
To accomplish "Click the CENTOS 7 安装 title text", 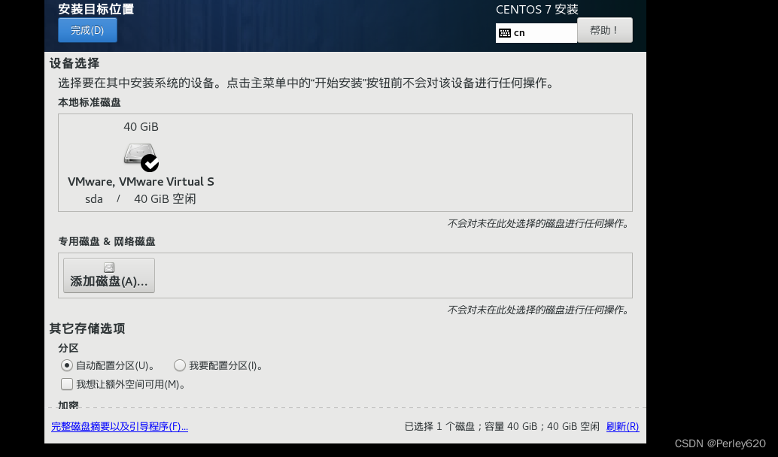I will [537, 10].
